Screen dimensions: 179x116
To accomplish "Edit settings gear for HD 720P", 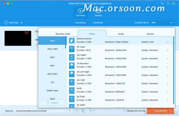I will pyautogui.click(x=168, y=84).
